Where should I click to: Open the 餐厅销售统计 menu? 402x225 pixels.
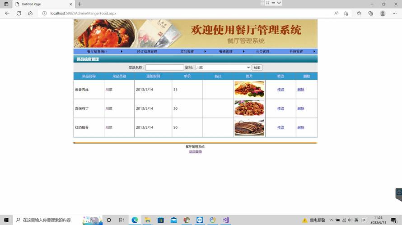(97, 51)
